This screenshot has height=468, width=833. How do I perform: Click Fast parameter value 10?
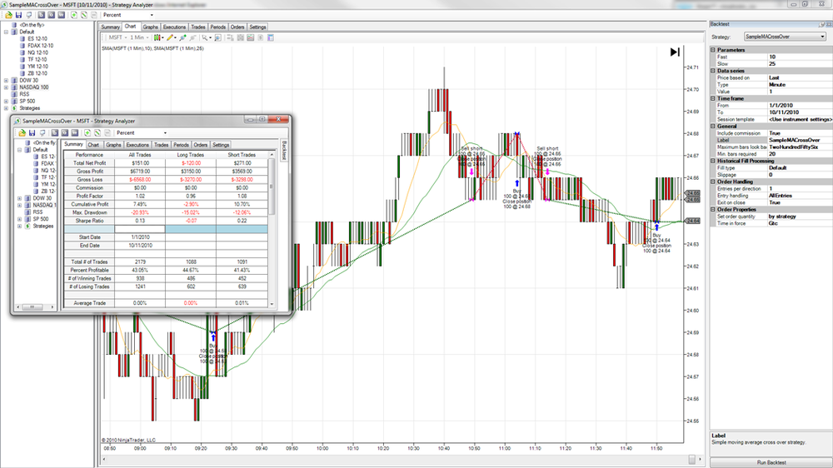click(800, 57)
